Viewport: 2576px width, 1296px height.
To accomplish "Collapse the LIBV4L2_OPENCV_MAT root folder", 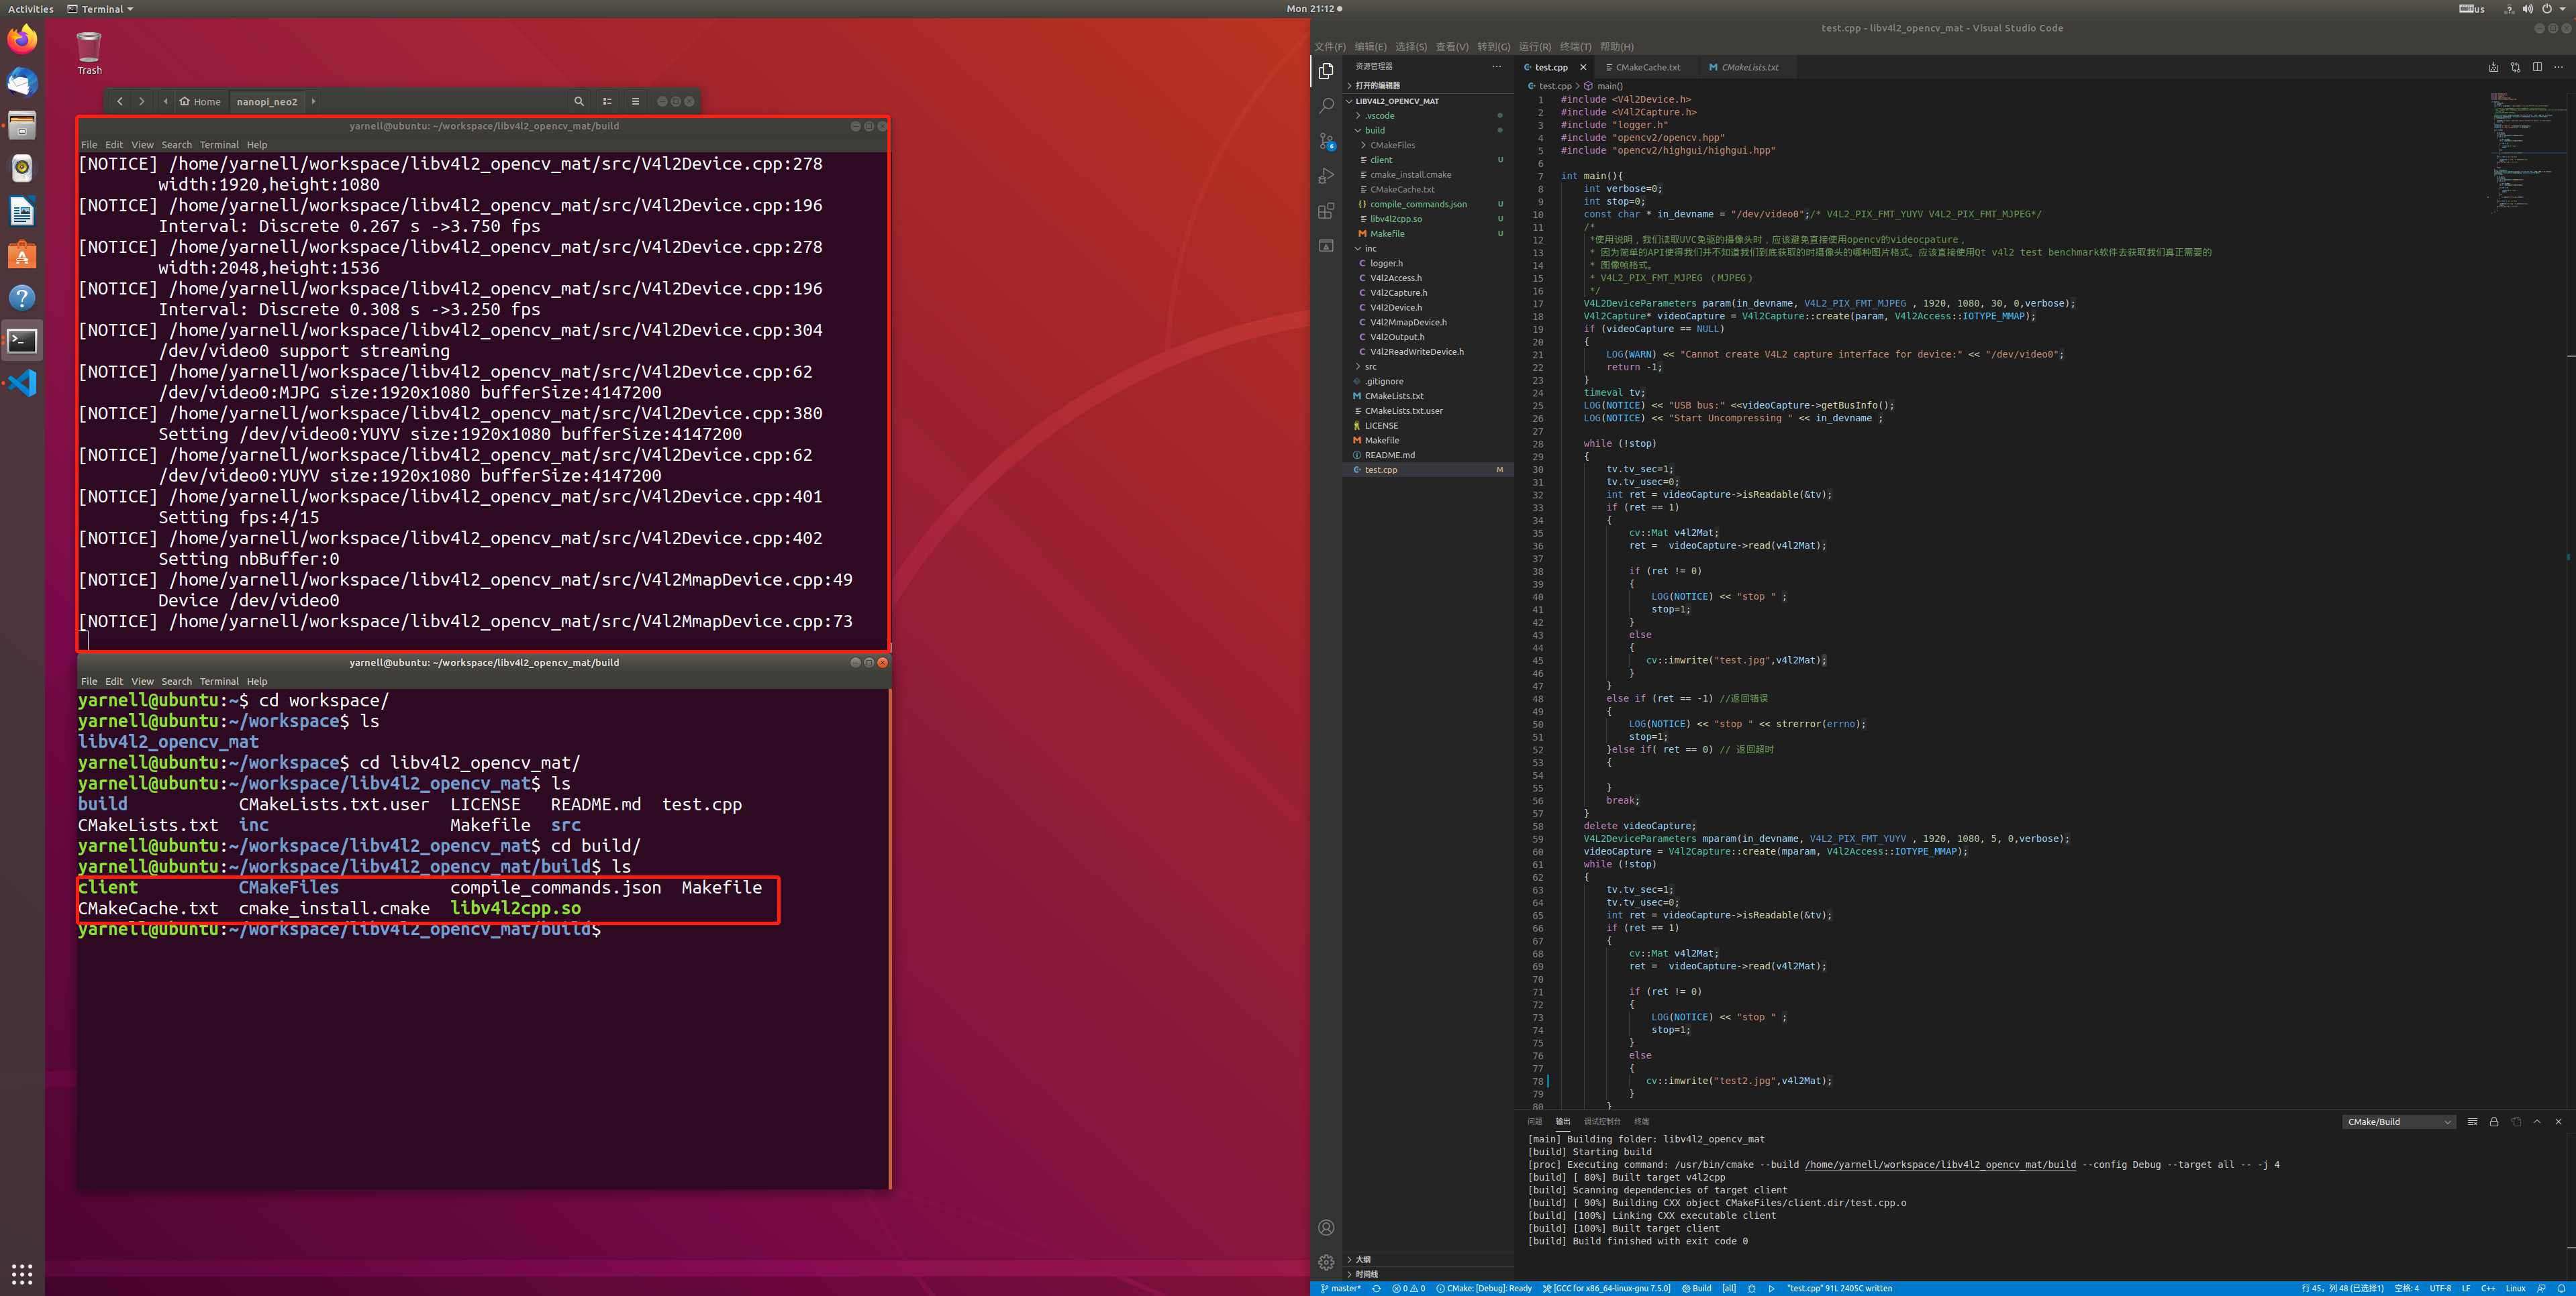I will (1428, 101).
